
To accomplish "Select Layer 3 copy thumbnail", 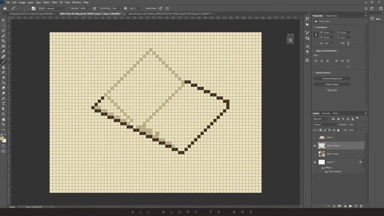I will coord(322,154).
